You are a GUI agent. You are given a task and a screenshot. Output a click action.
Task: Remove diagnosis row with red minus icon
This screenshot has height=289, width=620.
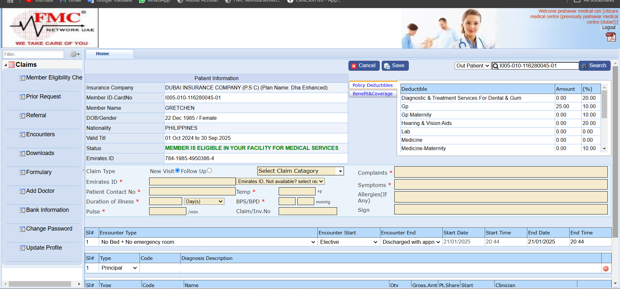pyautogui.click(x=605, y=269)
